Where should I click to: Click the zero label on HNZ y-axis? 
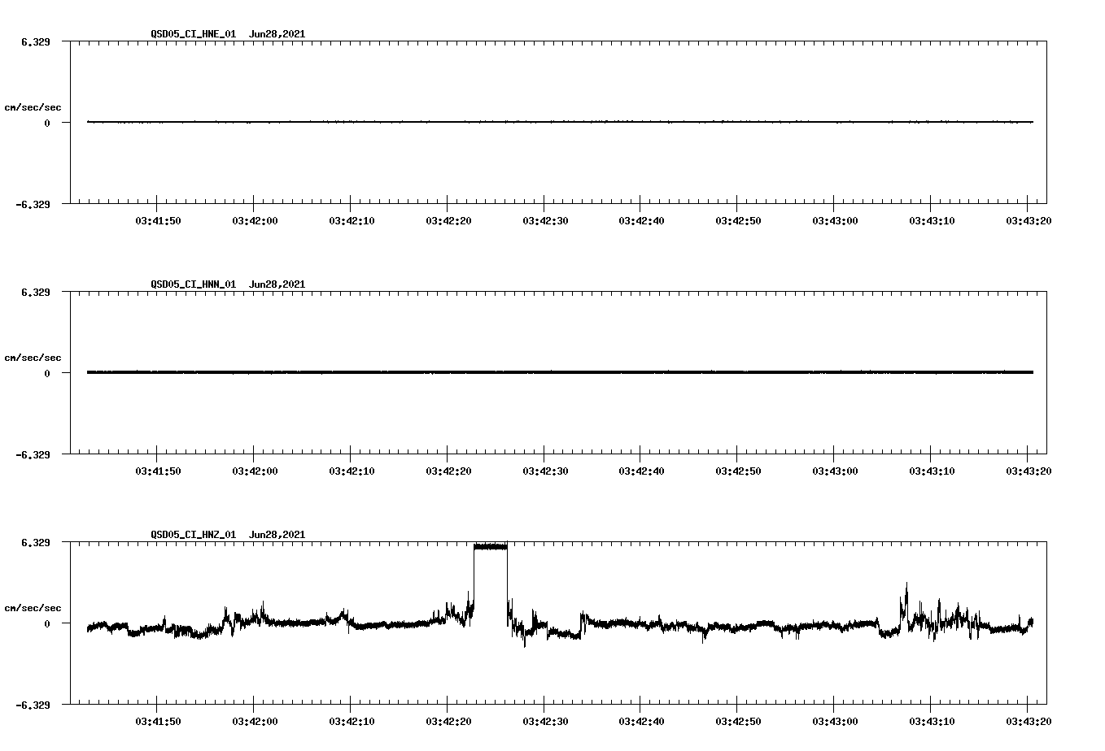47,624
